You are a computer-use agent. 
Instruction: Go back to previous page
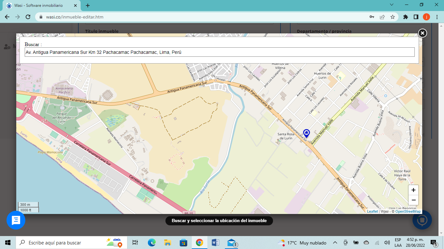[7, 17]
